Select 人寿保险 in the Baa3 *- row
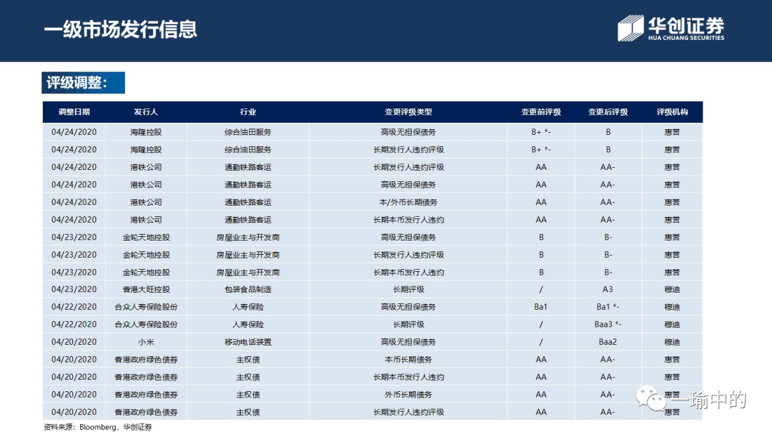Image resolution: width=772 pixels, height=434 pixels. click(x=247, y=324)
